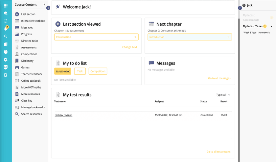The height and width of the screenshot is (162, 276).
Task: Click Go to all messages link
Action: [219, 78]
